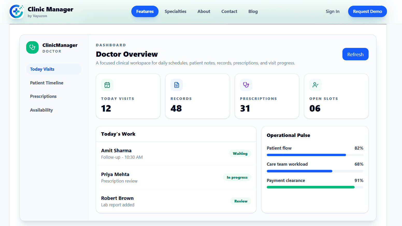Click the Open Slots count 06
Screen dimensions: 402x226
coord(315,108)
